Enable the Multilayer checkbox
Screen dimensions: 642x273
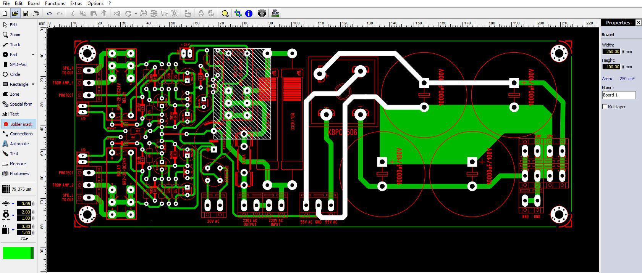(x=605, y=107)
